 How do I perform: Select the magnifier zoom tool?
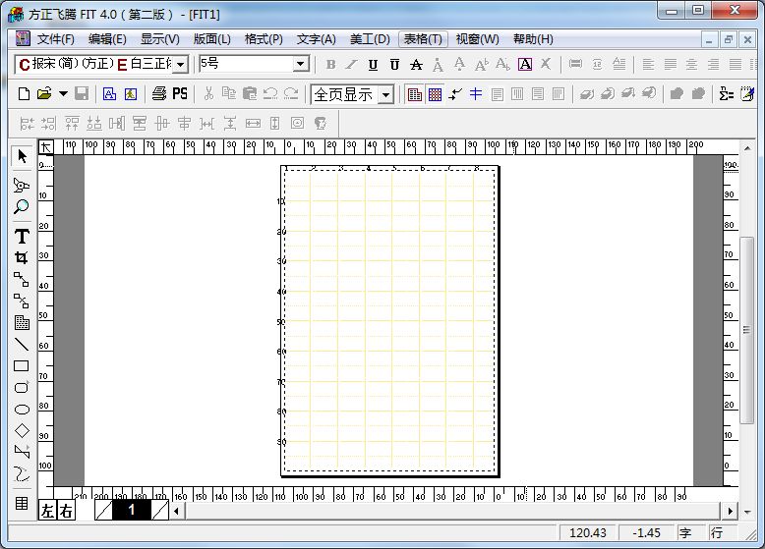click(22, 208)
